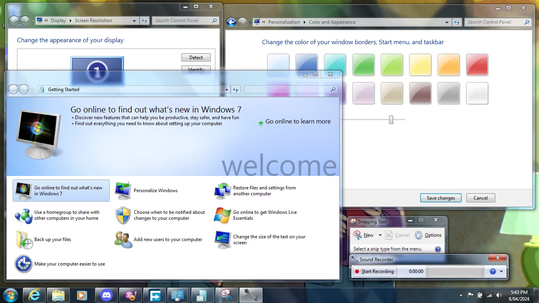Image resolution: width=539 pixels, height=303 pixels.
Task: Click Back arrow in Screen Resolution window
Action: [x=14, y=21]
